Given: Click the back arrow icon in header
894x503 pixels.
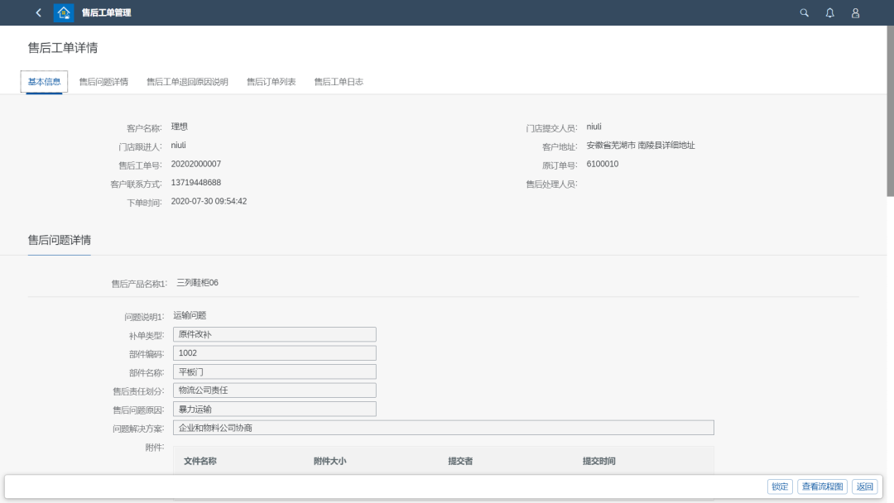Looking at the screenshot, I should click(x=38, y=12).
